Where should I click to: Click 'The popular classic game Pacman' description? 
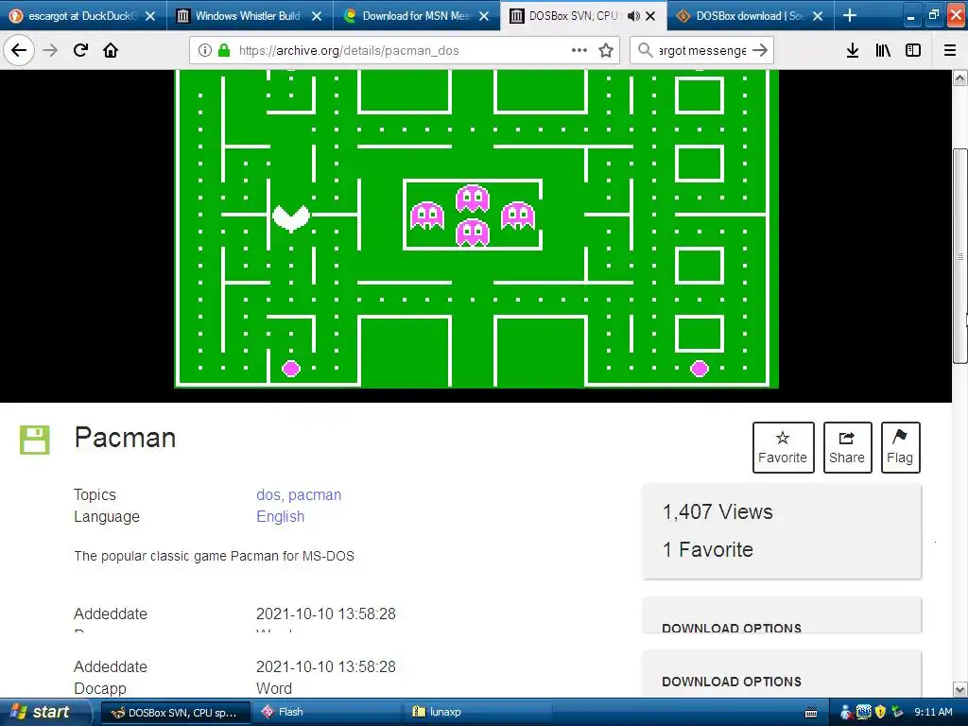pyautogui.click(x=215, y=556)
